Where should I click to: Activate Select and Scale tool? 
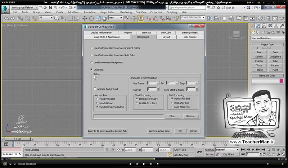(x=98, y=18)
